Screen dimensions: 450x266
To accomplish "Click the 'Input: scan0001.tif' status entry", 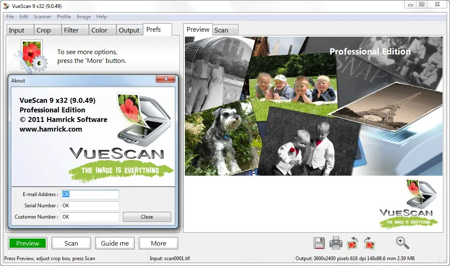I will (170, 259).
